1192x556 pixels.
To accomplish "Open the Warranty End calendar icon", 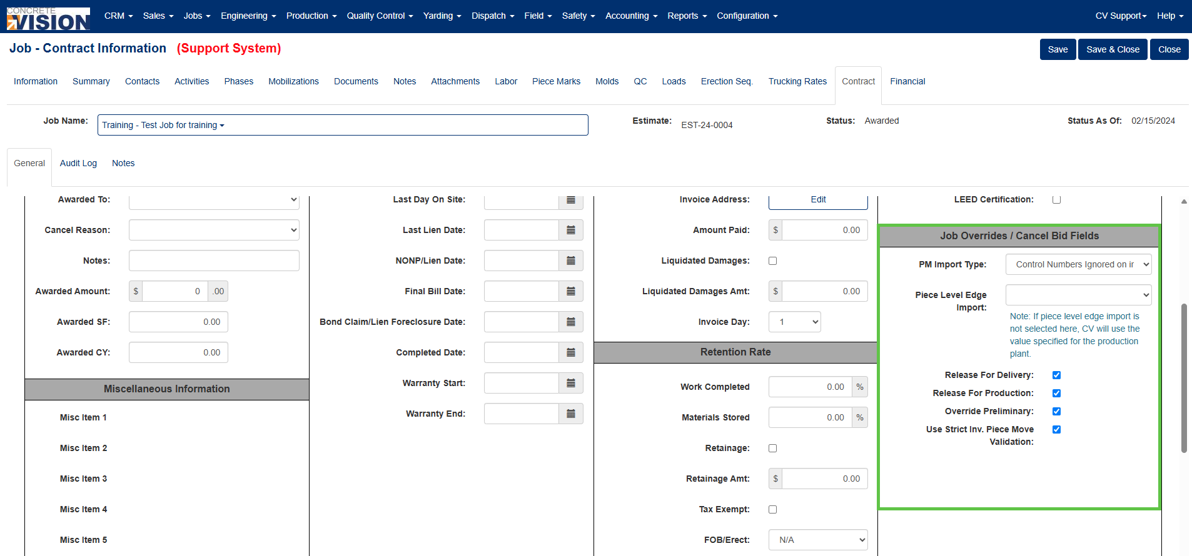I will point(571,414).
